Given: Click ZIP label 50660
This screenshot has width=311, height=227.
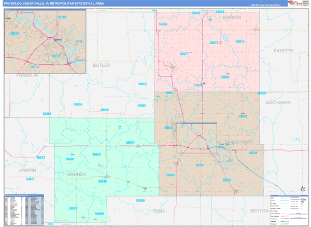Looking at the screenshot, I should 142,105.
